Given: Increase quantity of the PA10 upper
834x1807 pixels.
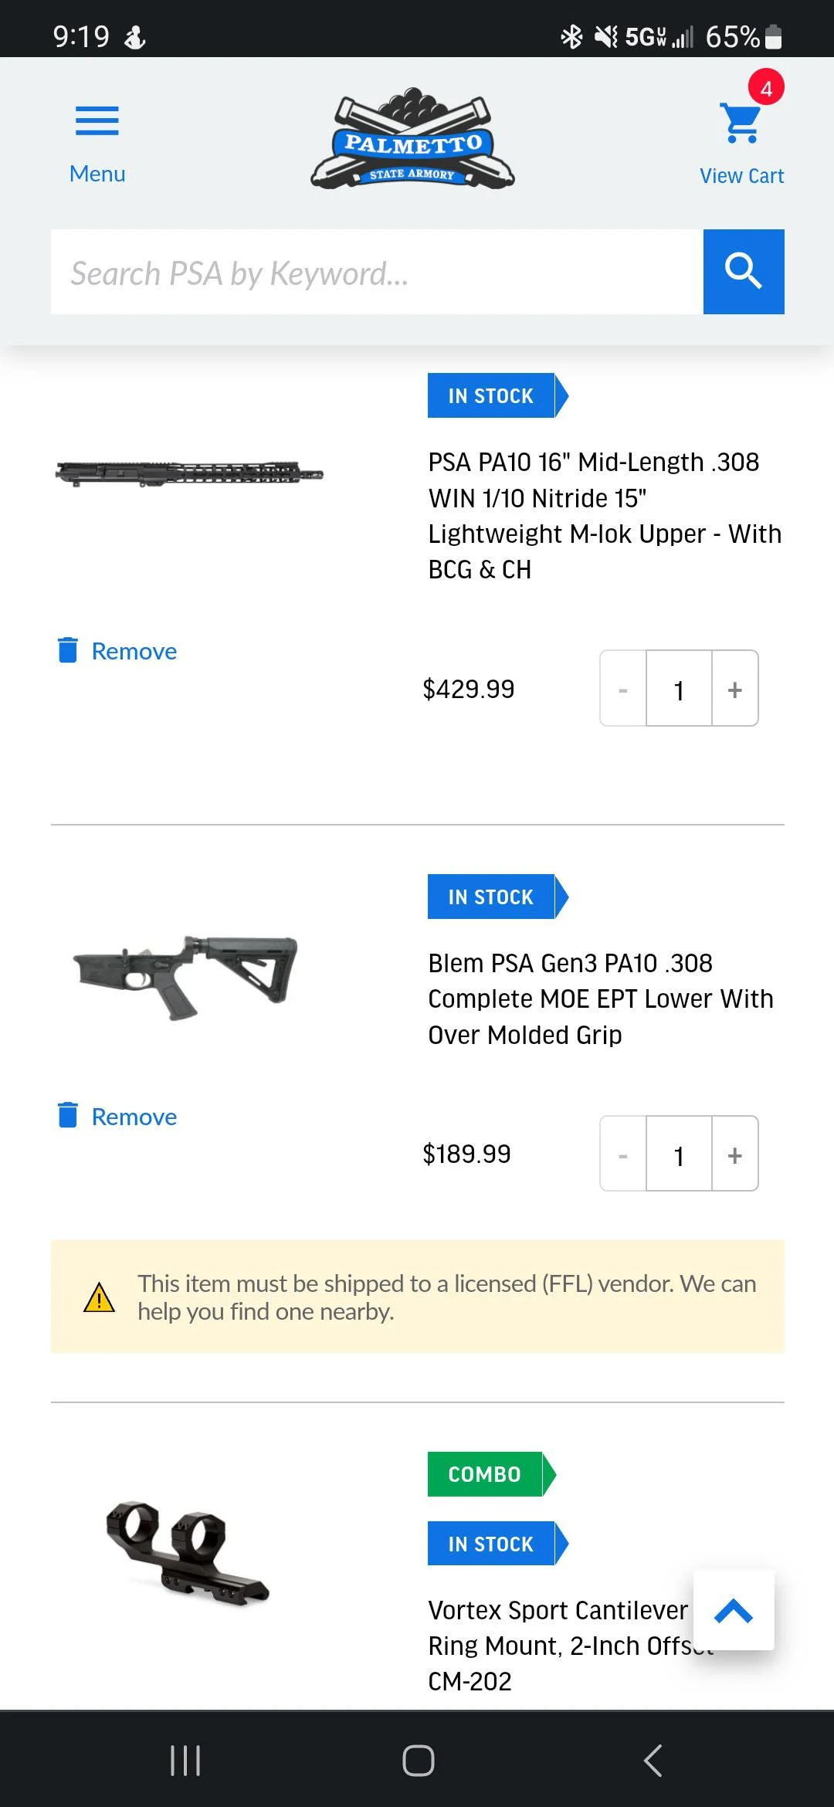Looking at the screenshot, I should tap(734, 690).
